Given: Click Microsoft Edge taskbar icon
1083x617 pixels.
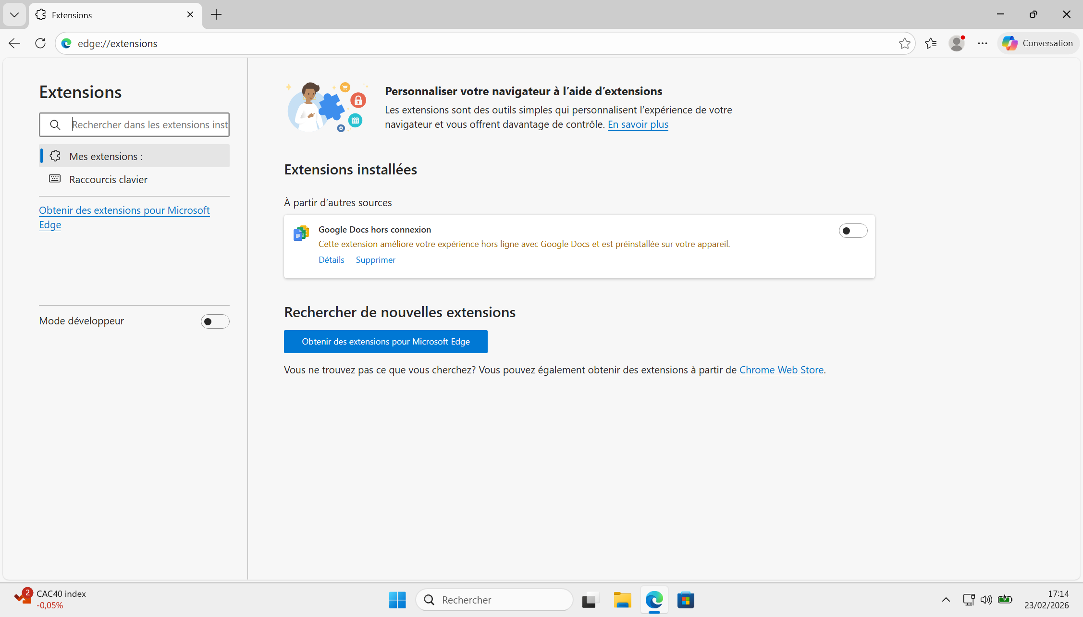Looking at the screenshot, I should [x=654, y=600].
